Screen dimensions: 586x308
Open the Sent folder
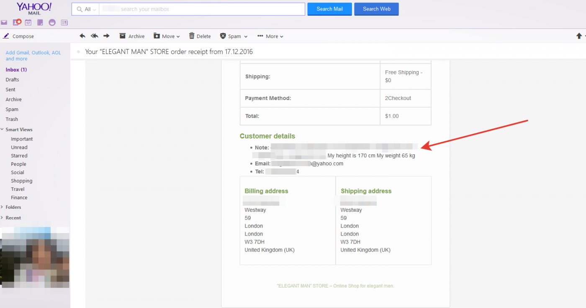[x=10, y=90]
